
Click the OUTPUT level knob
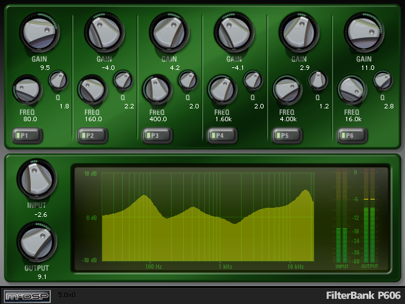click(x=37, y=242)
